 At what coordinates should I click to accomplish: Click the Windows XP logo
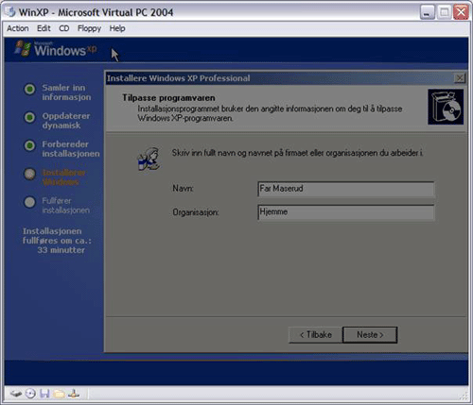click(x=56, y=49)
